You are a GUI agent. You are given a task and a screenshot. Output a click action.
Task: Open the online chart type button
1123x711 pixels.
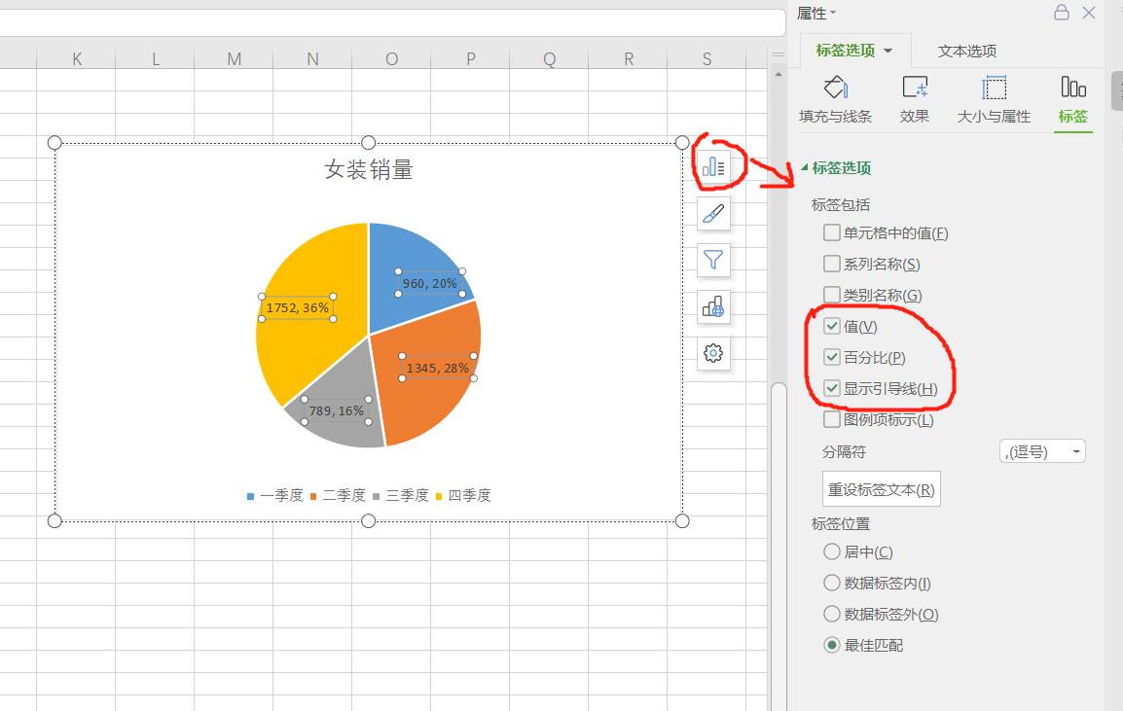[x=713, y=307]
